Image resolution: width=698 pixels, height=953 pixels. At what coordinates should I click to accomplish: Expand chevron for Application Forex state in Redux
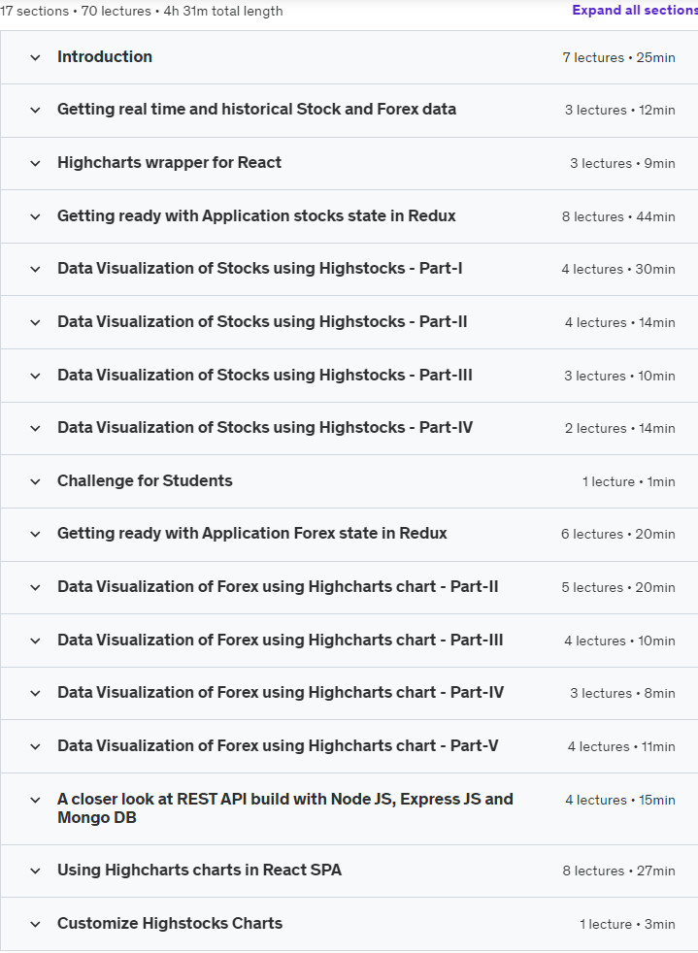point(35,534)
